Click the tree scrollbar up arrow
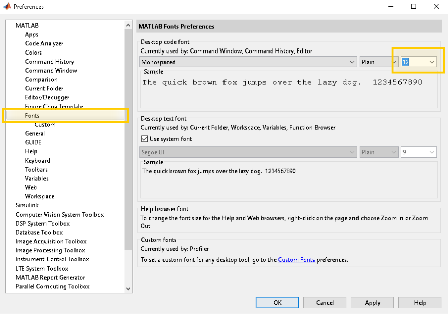The height and width of the screenshot is (314, 448). pyautogui.click(x=128, y=25)
